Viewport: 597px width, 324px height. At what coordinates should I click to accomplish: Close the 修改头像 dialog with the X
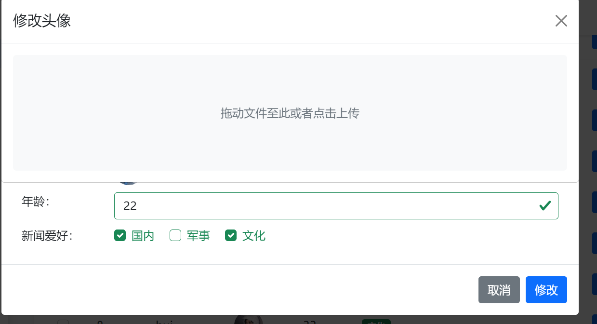click(561, 21)
